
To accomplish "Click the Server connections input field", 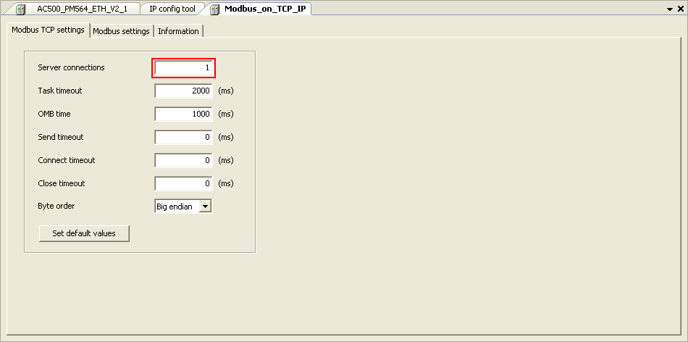I will pyautogui.click(x=183, y=67).
